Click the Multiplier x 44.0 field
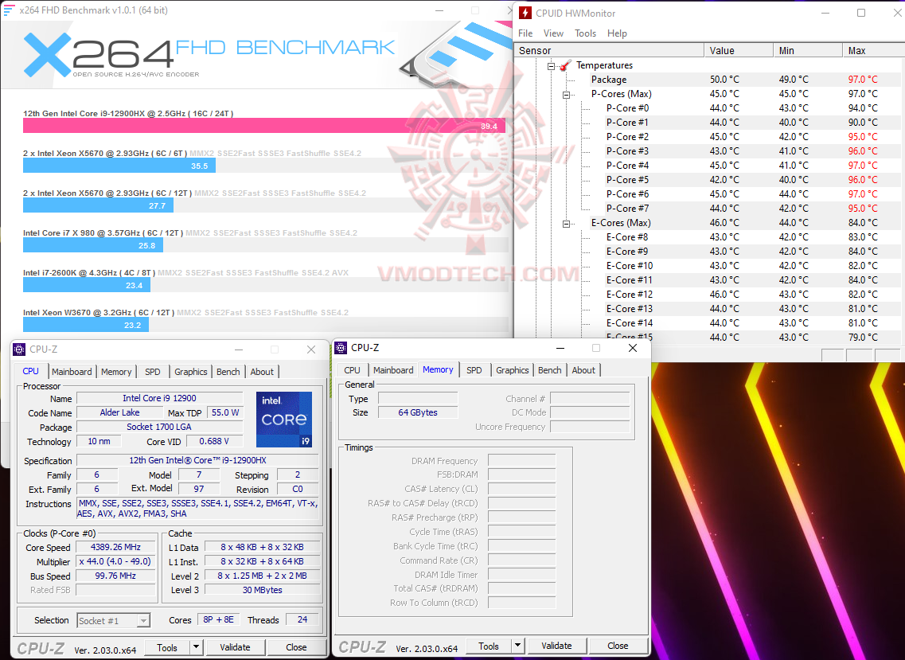This screenshot has width=905, height=660. point(115,561)
